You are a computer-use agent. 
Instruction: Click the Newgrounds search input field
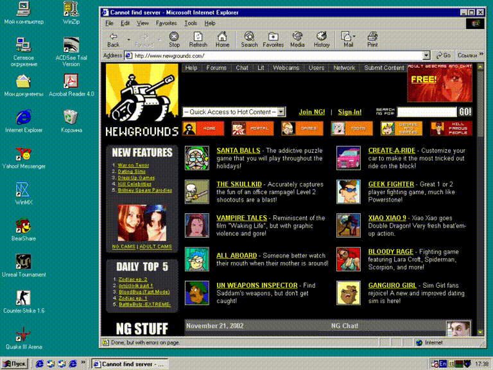(x=427, y=112)
